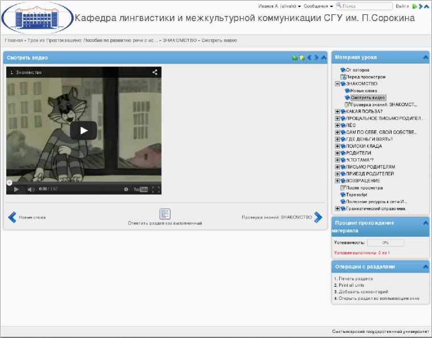Collapse the ЗНАКОМСТВО tree node
432x338 pixels.
337,84
